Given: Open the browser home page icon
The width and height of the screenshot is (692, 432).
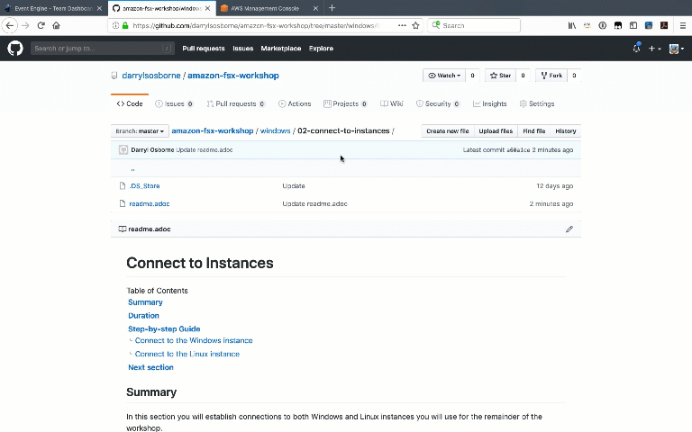Looking at the screenshot, I should tap(56, 25).
